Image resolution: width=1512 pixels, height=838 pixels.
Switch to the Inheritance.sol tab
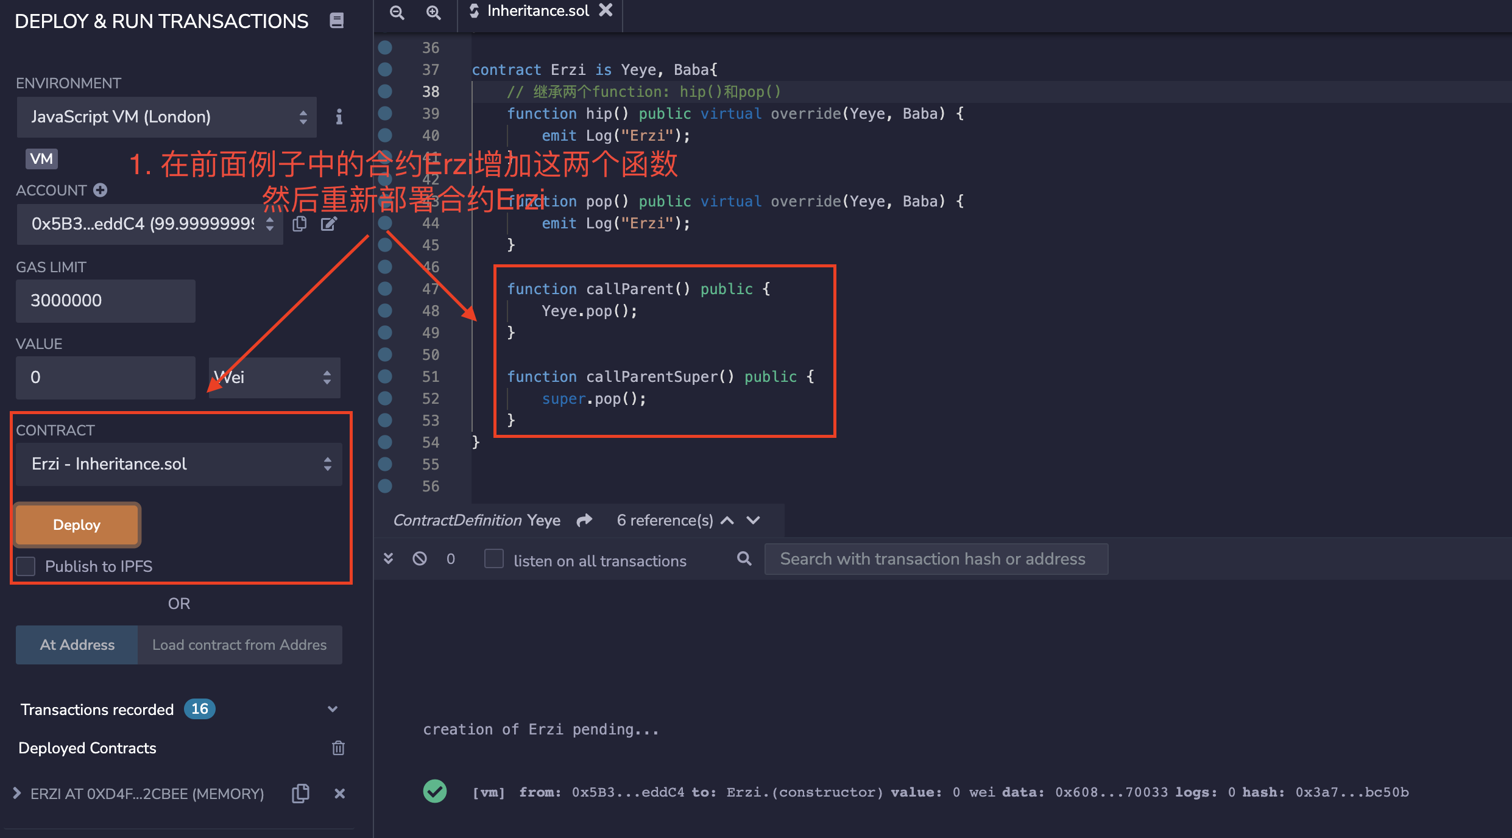537,11
